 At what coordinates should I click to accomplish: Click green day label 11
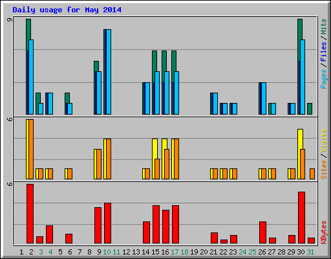click(x=116, y=252)
